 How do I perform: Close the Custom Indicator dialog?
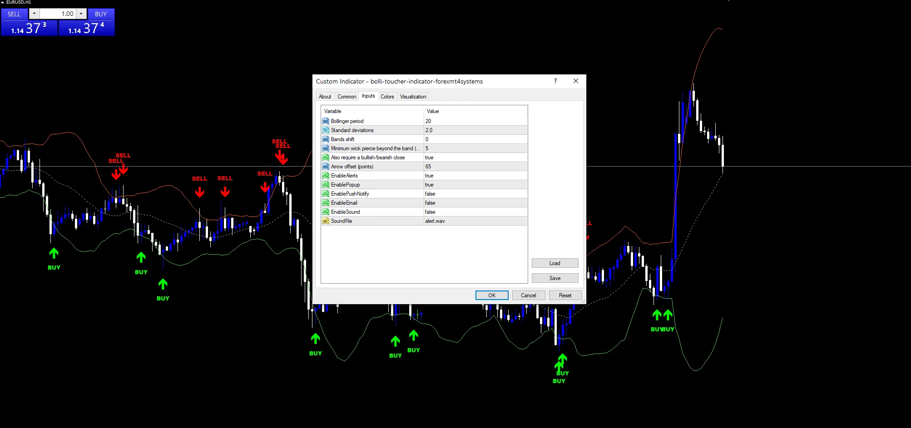[575, 81]
